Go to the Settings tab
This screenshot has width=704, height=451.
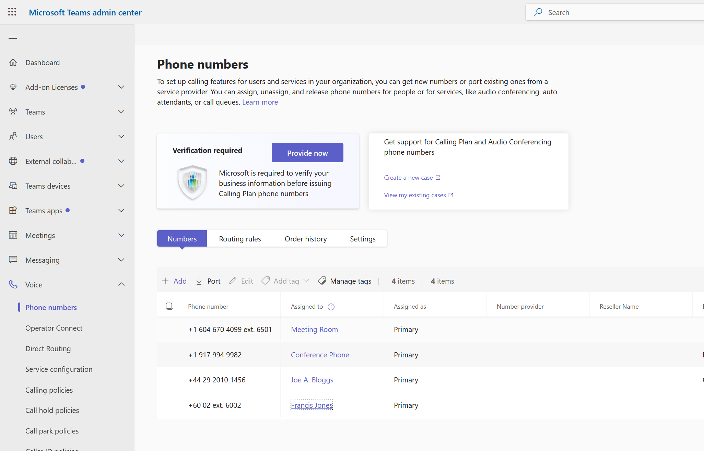click(363, 239)
